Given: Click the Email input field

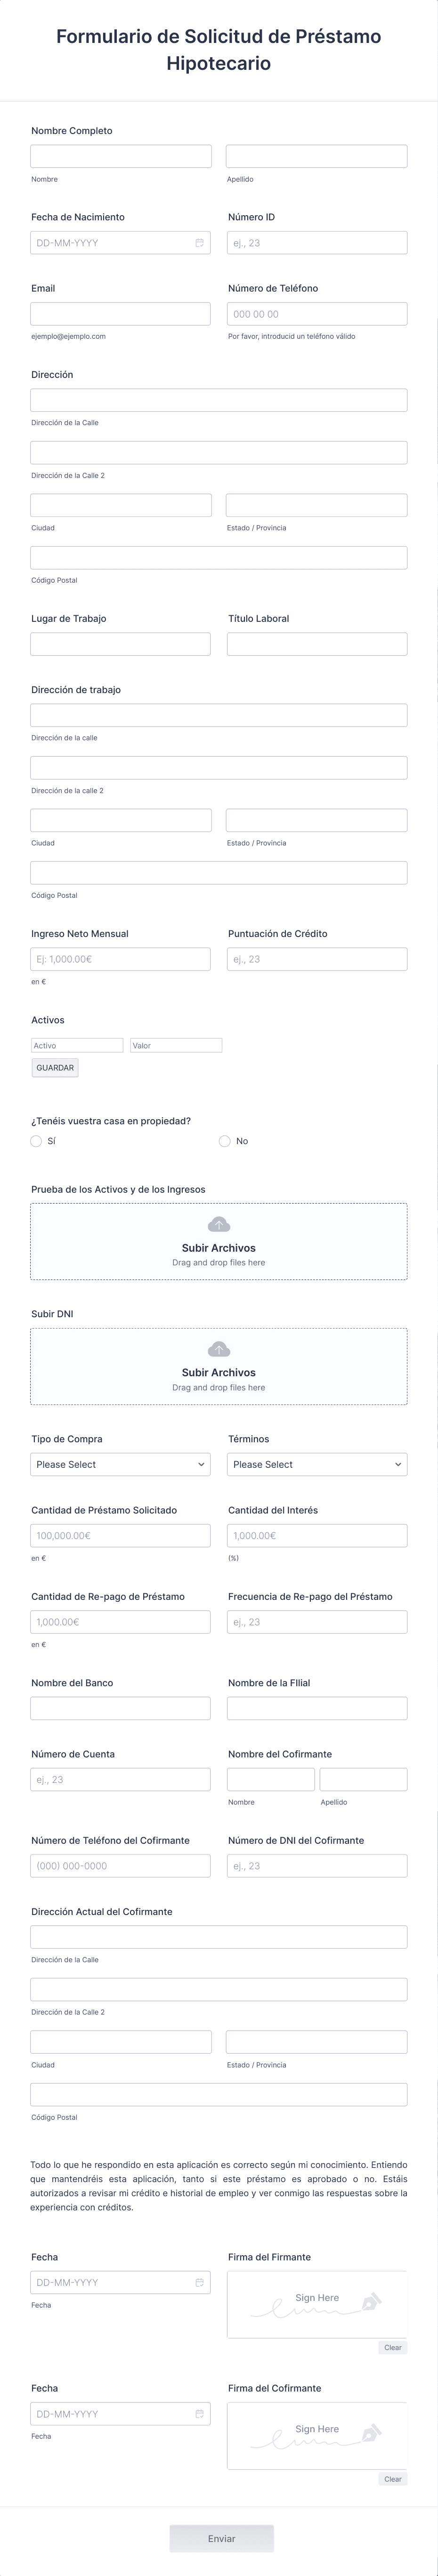Looking at the screenshot, I should pos(121,314).
